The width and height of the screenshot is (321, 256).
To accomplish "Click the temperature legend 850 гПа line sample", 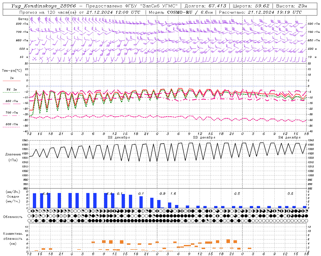I will click(x=12, y=104).
